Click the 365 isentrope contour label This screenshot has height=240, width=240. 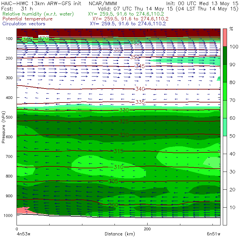[28, 40]
